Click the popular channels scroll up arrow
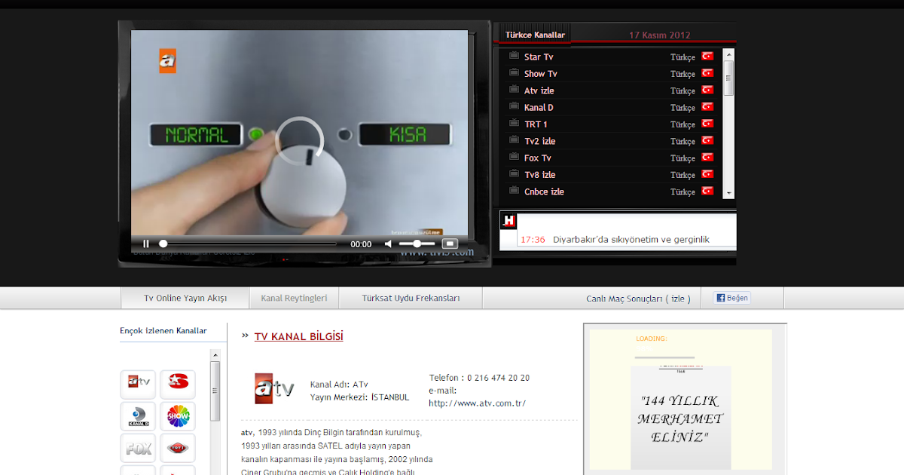Image resolution: width=904 pixels, height=475 pixels. point(215,354)
